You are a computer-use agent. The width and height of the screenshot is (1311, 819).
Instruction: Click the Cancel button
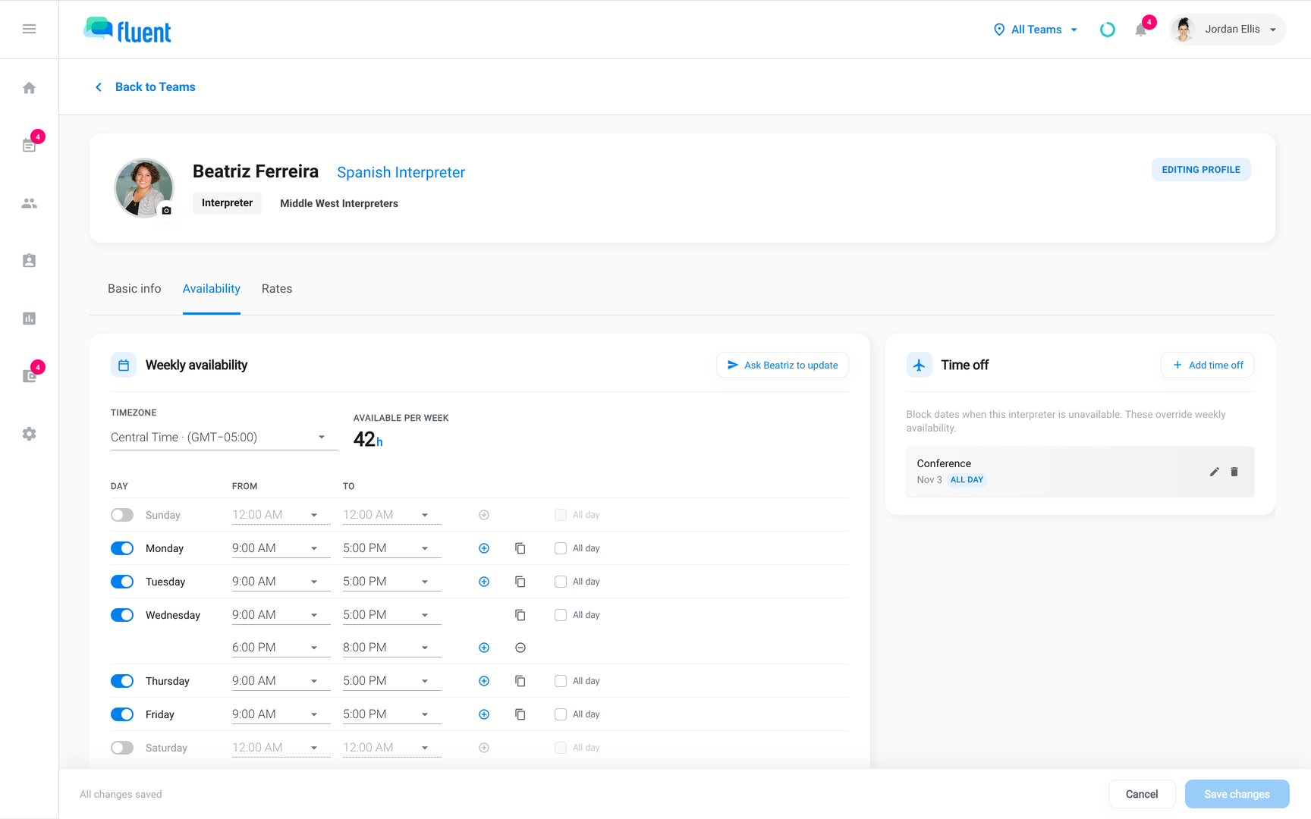pyautogui.click(x=1142, y=794)
